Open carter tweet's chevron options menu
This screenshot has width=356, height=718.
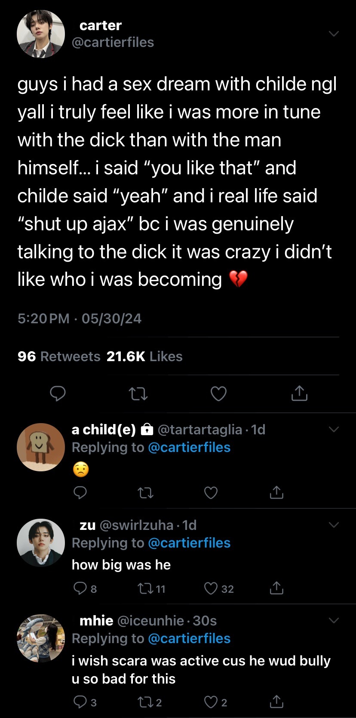click(x=334, y=34)
